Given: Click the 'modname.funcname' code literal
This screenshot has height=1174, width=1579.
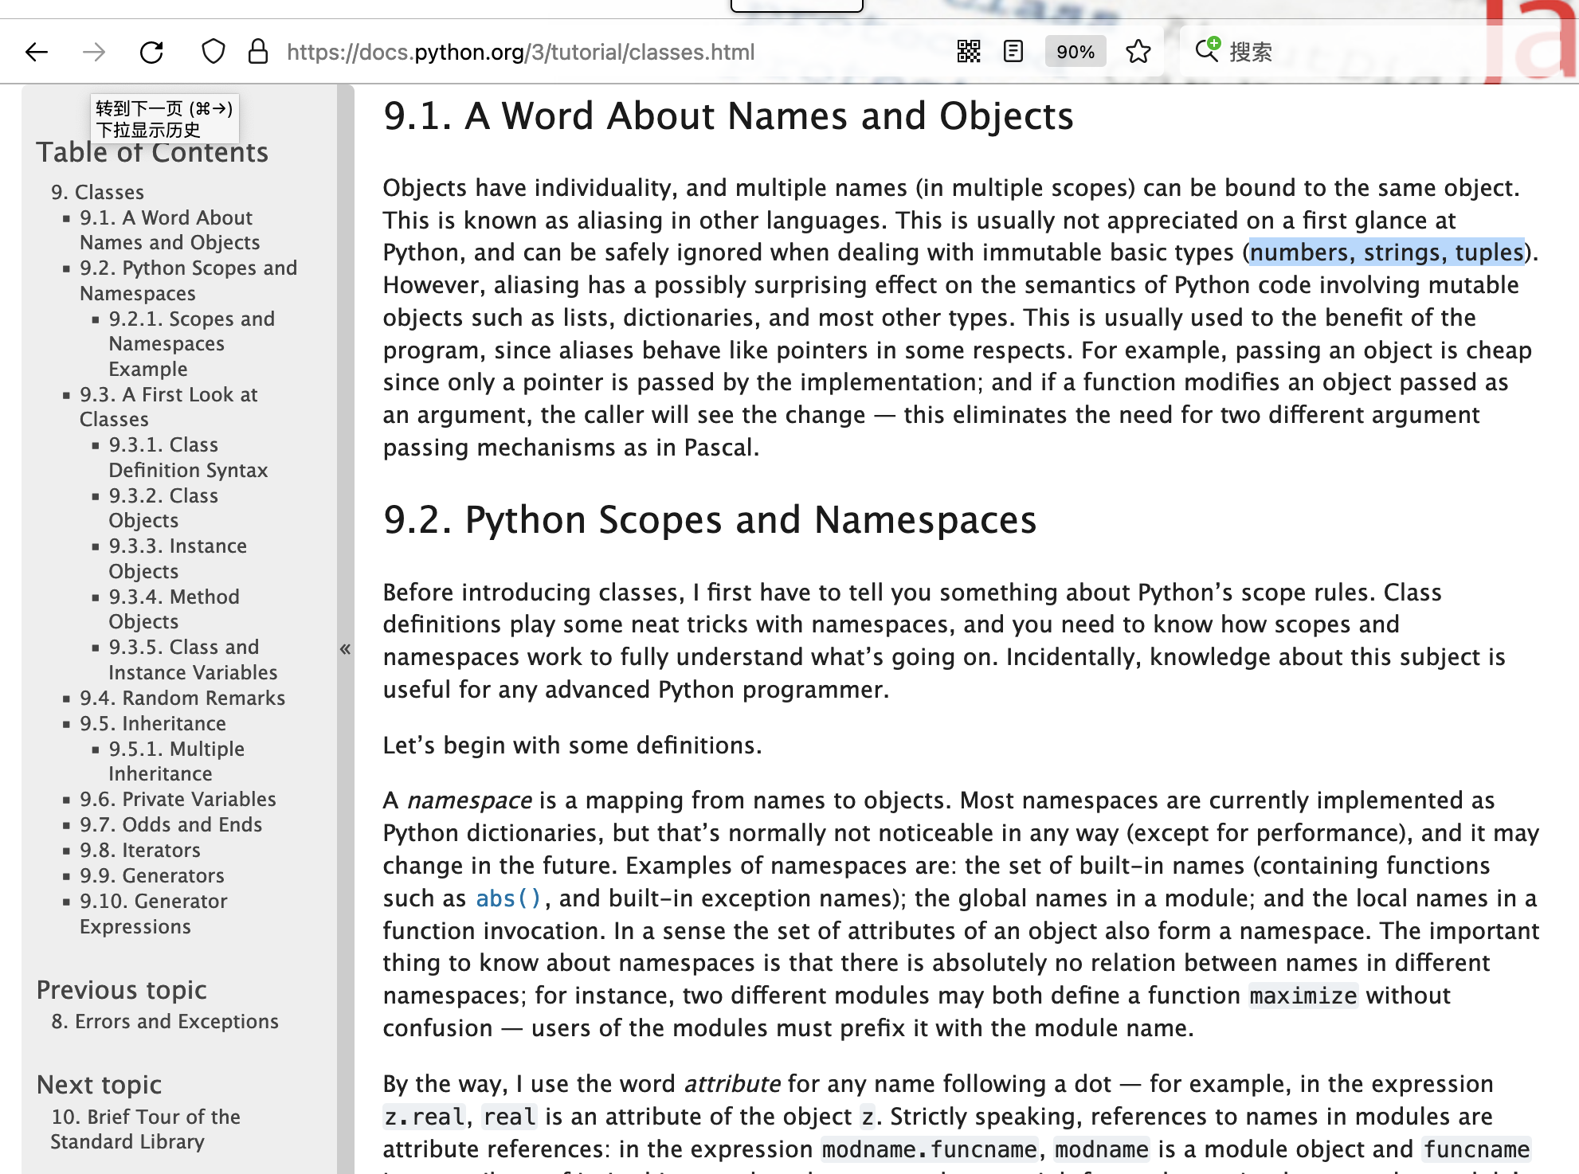Looking at the screenshot, I should click(929, 1149).
